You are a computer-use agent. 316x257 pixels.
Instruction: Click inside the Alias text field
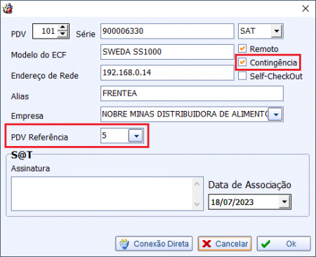point(192,93)
